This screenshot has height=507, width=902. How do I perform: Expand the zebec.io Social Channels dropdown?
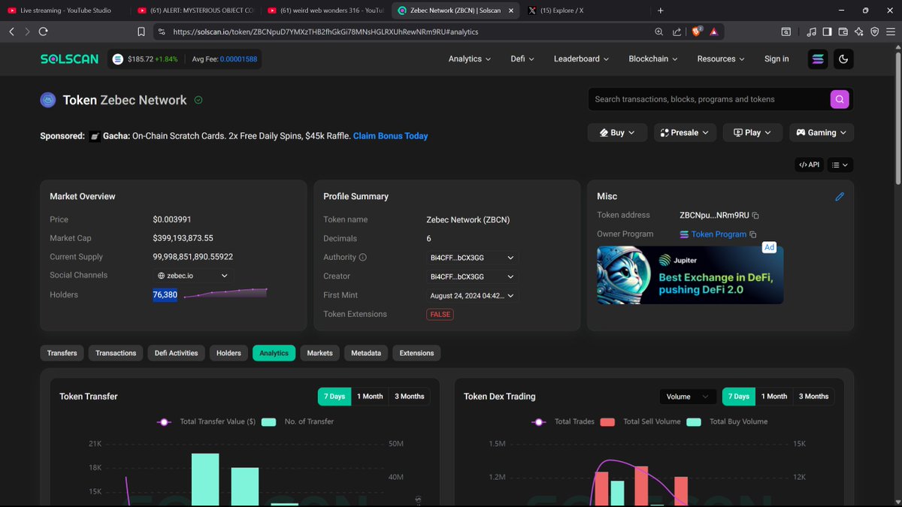click(x=192, y=276)
